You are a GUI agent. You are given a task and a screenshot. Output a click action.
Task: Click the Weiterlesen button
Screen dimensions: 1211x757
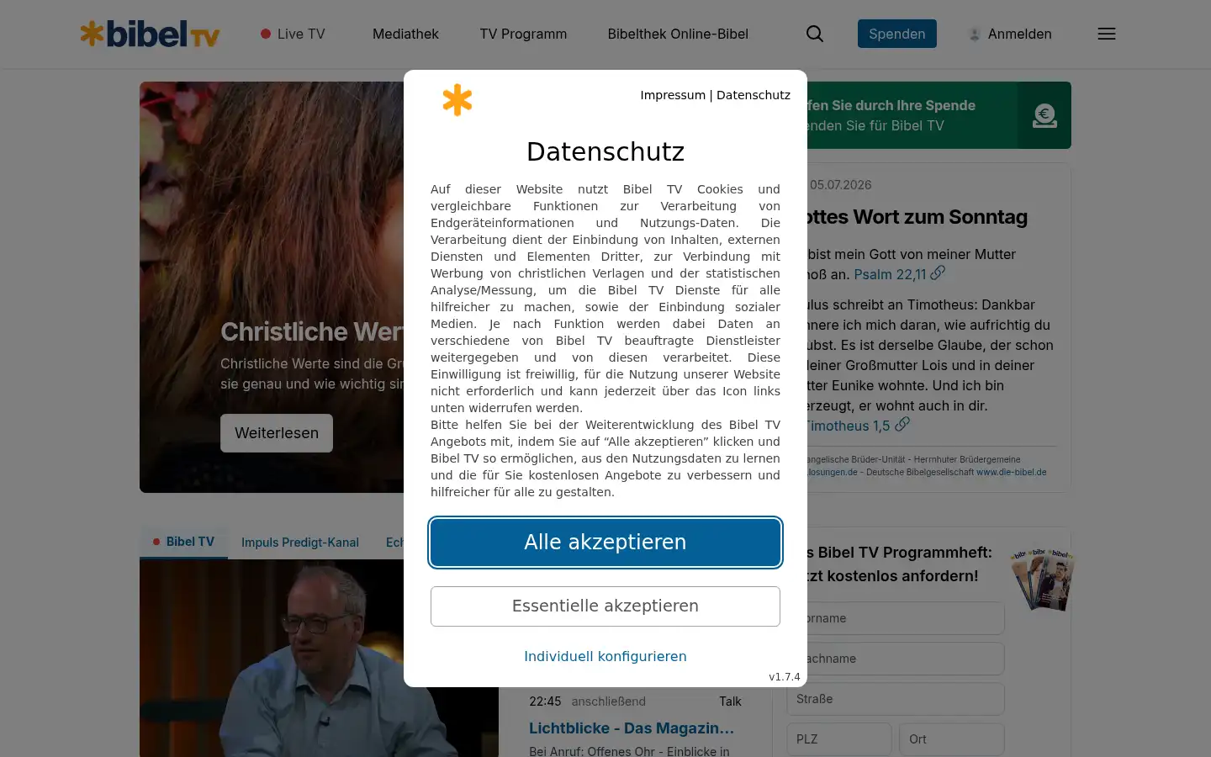[277, 433]
